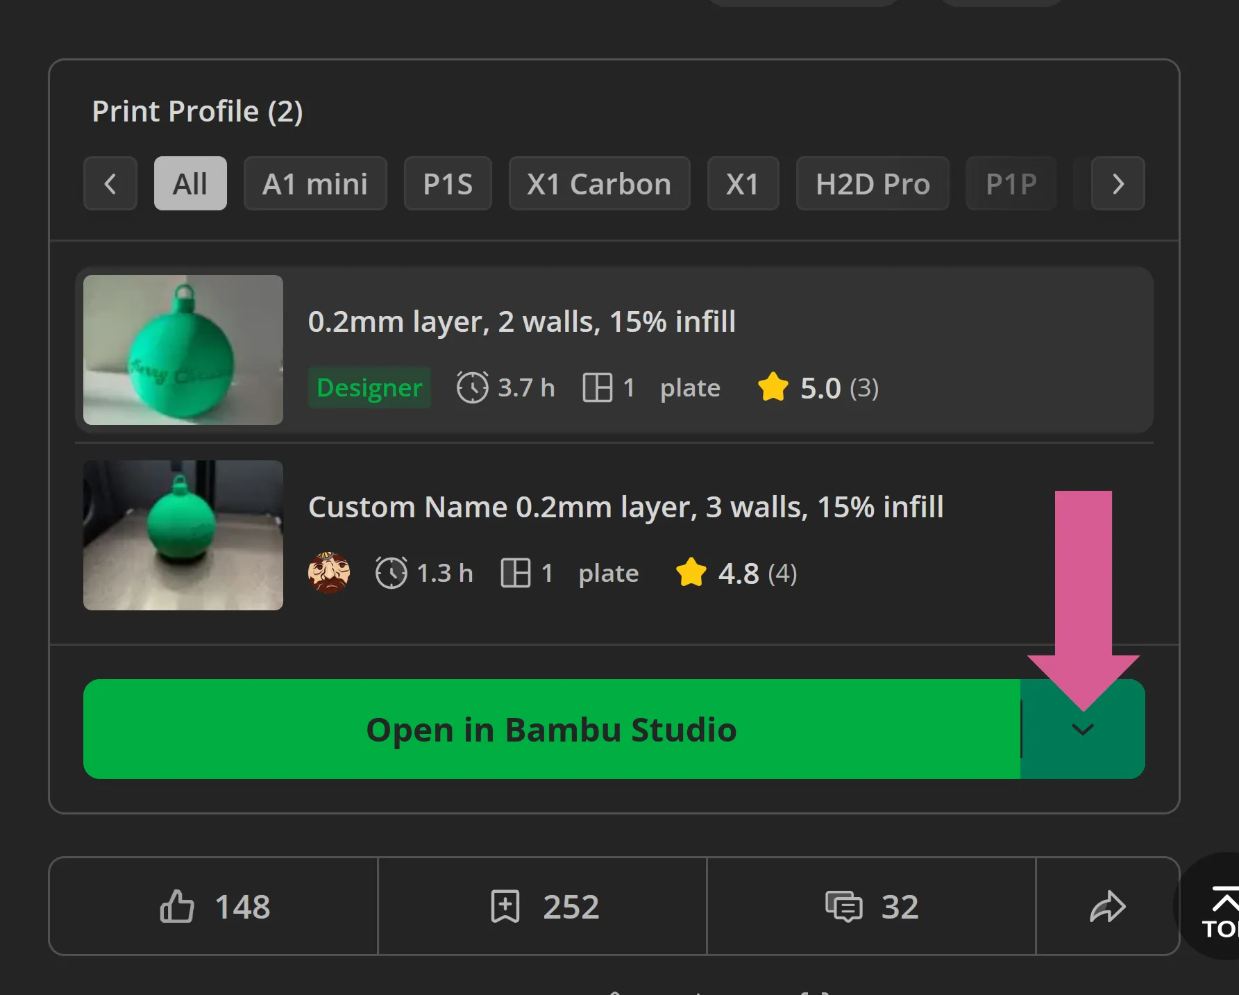Filter profiles by P1P
The image size is (1239, 995).
pos(1011,183)
